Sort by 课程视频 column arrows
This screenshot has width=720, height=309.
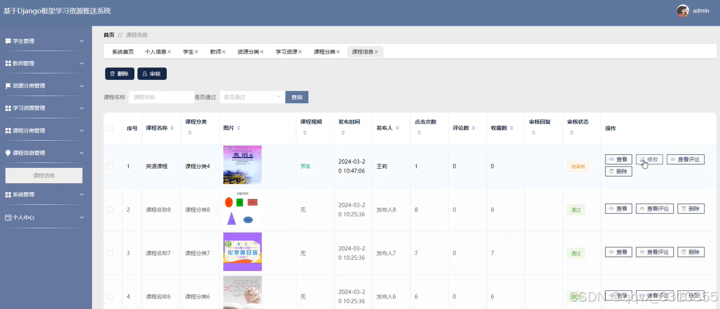point(305,132)
